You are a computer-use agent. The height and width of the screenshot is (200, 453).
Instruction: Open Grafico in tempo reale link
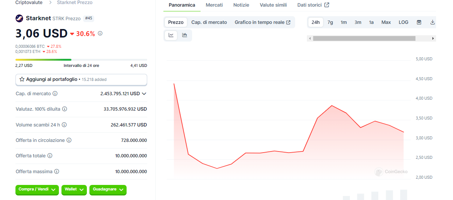pos(262,22)
